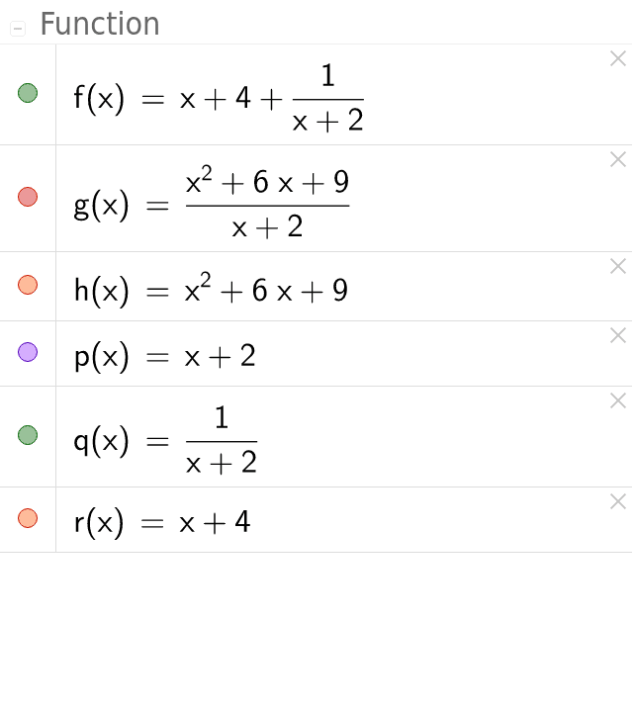Select the h(x) = x² + 6x + 9 expression
This screenshot has height=708, width=634.
click(x=211, y=289)
